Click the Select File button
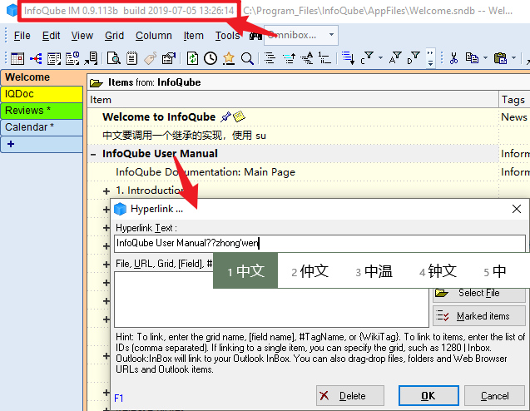 tap(479, 294)
